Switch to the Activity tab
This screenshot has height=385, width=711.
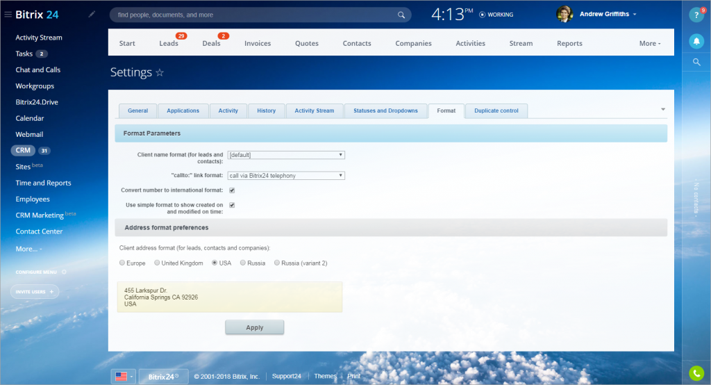pyautogui.click(x=228, y=110)
